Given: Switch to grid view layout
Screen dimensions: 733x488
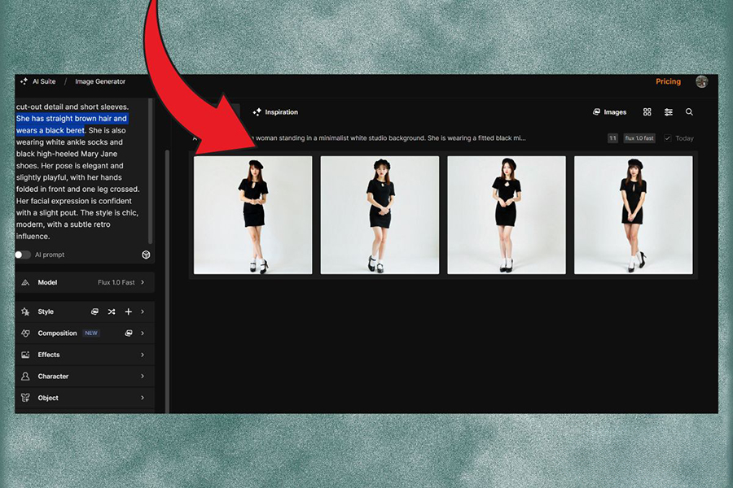Looking at the screenshot, I should pos(647,112).
